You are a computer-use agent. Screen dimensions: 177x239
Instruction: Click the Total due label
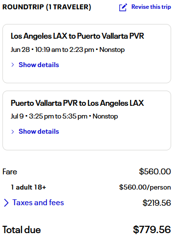22,230
